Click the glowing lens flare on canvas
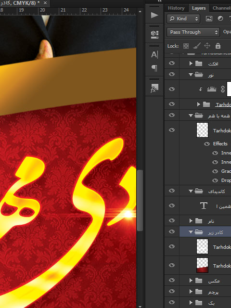 [x=128, y=214]
